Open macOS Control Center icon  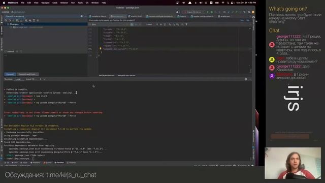232,3
